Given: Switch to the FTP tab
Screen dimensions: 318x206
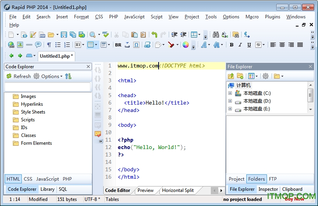Looking at the screenshot, I should point(273,179).
